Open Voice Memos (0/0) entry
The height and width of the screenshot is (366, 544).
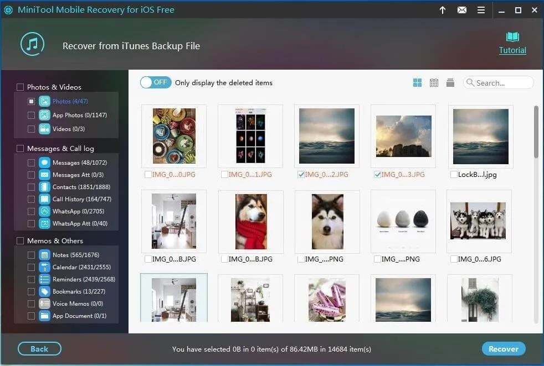pyautogui.click(x=78, y=304)
